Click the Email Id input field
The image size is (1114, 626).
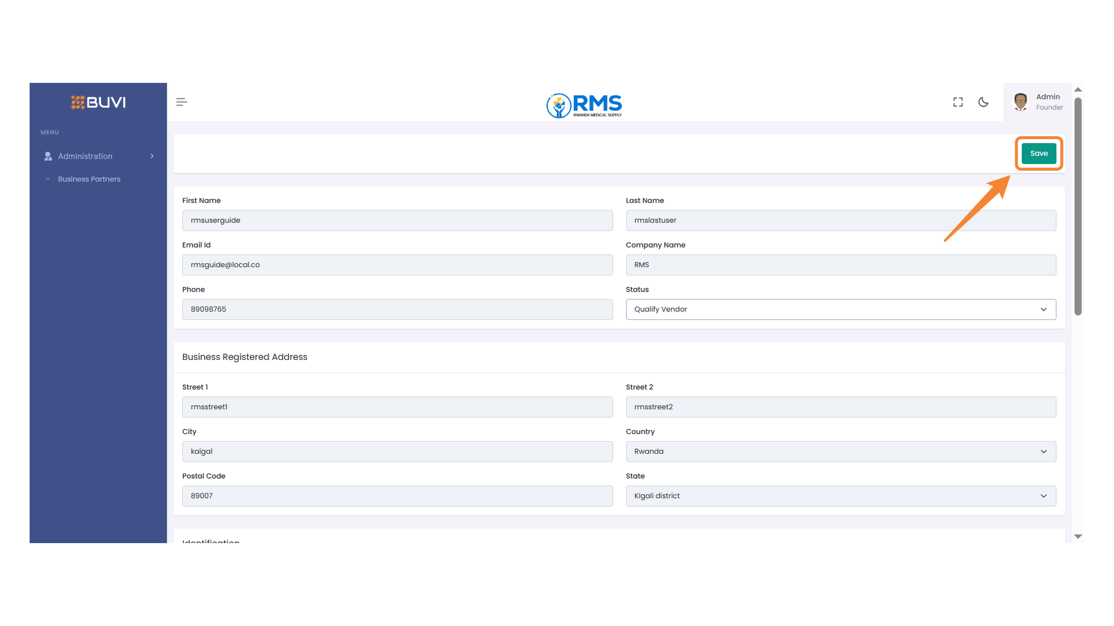[x=397, y=265]
